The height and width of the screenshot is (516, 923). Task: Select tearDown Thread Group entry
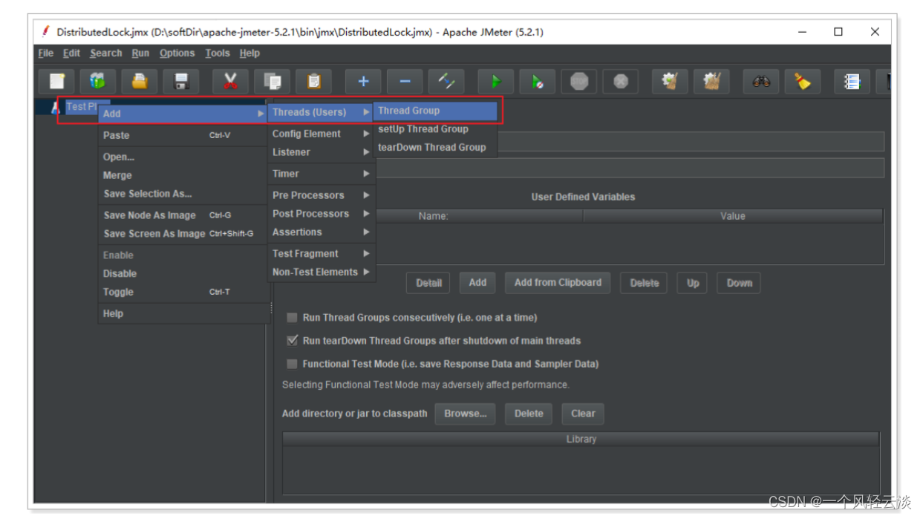tap(435, 148)
